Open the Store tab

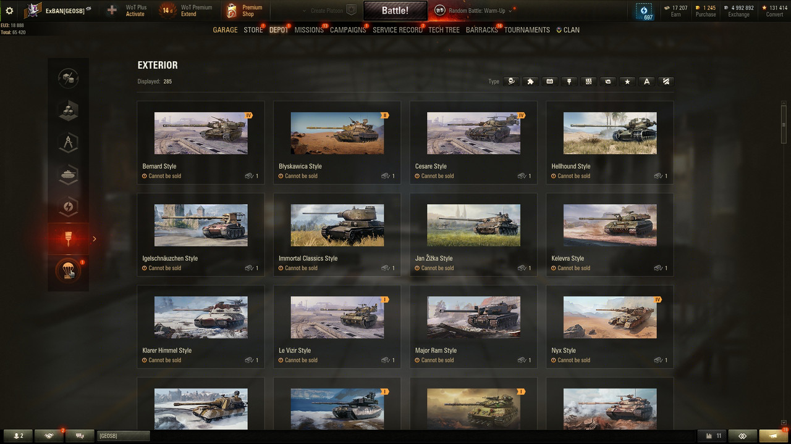click(253, 30)
